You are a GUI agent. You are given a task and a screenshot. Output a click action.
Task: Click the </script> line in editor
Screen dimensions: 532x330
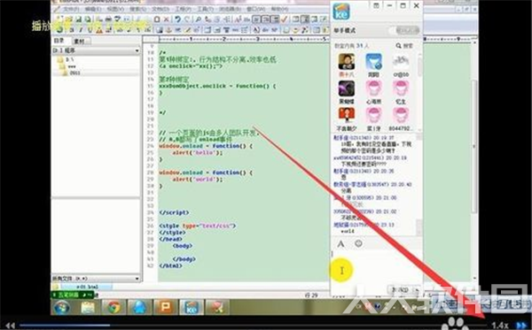click(174, 212)
